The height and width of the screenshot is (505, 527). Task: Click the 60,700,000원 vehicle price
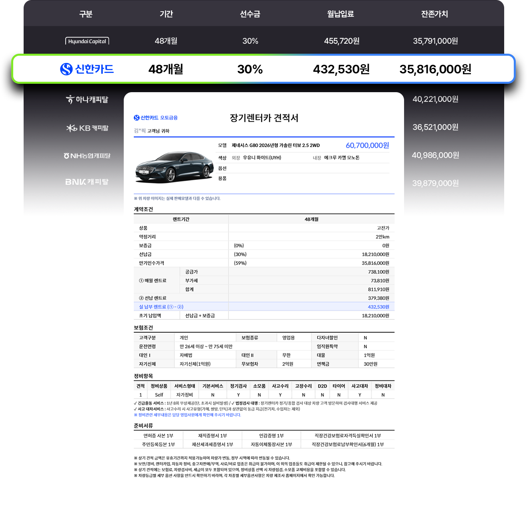367,145
